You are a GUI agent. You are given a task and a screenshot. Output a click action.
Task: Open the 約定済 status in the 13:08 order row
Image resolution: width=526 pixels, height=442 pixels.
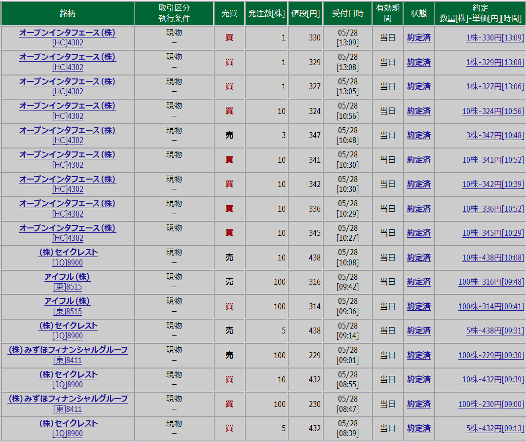point(418,62)
